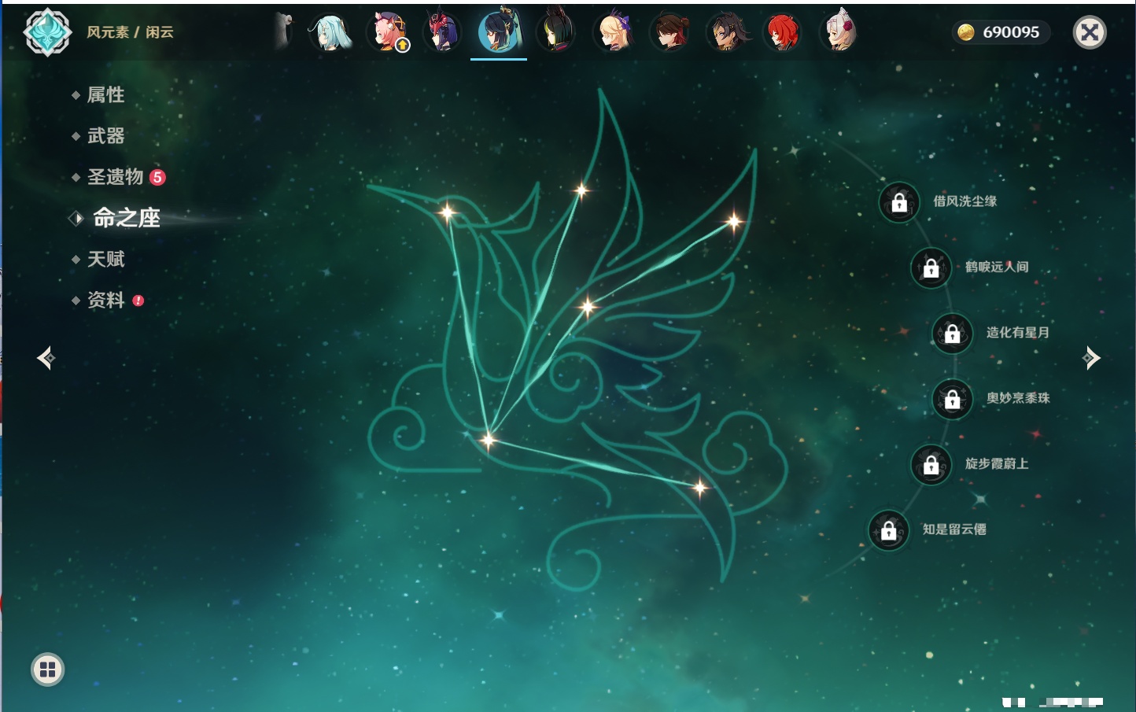This screenshot has height=712, width=1136.
Task: Select the black-haired portrait with gold ornaments
Action: (726, 32)
